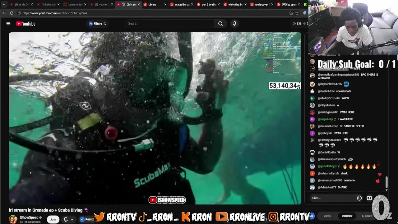The image size is (398, 224).
Task: Select chat user @haydenlewis4765
Action: [x=330, y=84]
